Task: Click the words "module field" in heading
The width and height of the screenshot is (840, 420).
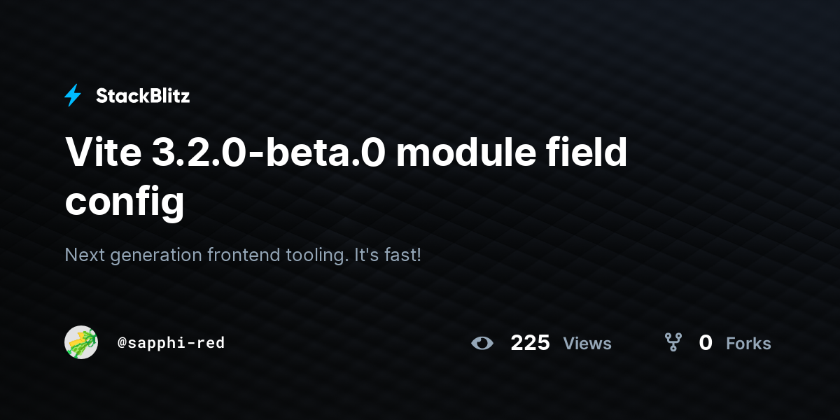Action: [x=512, y=152]
